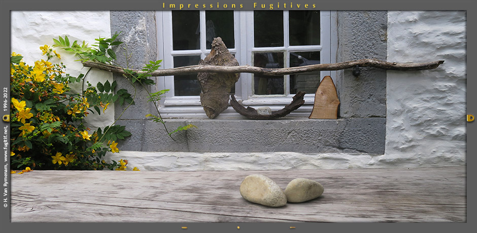Open the Impressions Fugitives title link
Viewport: 477px width, 233px height.
click(x=239, y=6)
